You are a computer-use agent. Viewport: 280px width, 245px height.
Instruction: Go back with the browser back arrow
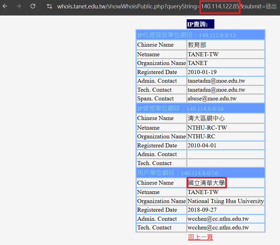(5, 6)
